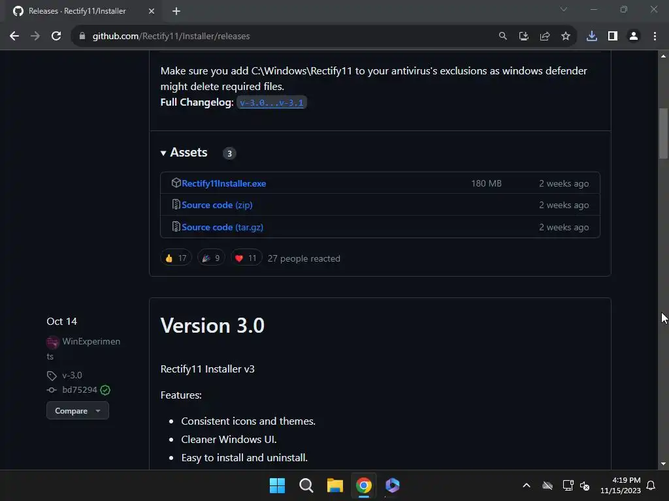The image size is (669, 501).
Task: Open Windows taskbar search
Action: click(306, 485)
